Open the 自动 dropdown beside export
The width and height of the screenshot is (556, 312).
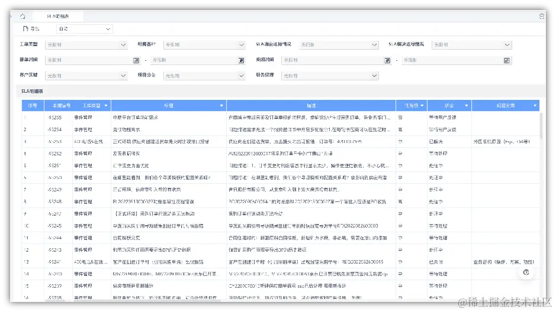click(x=85, y=29)
